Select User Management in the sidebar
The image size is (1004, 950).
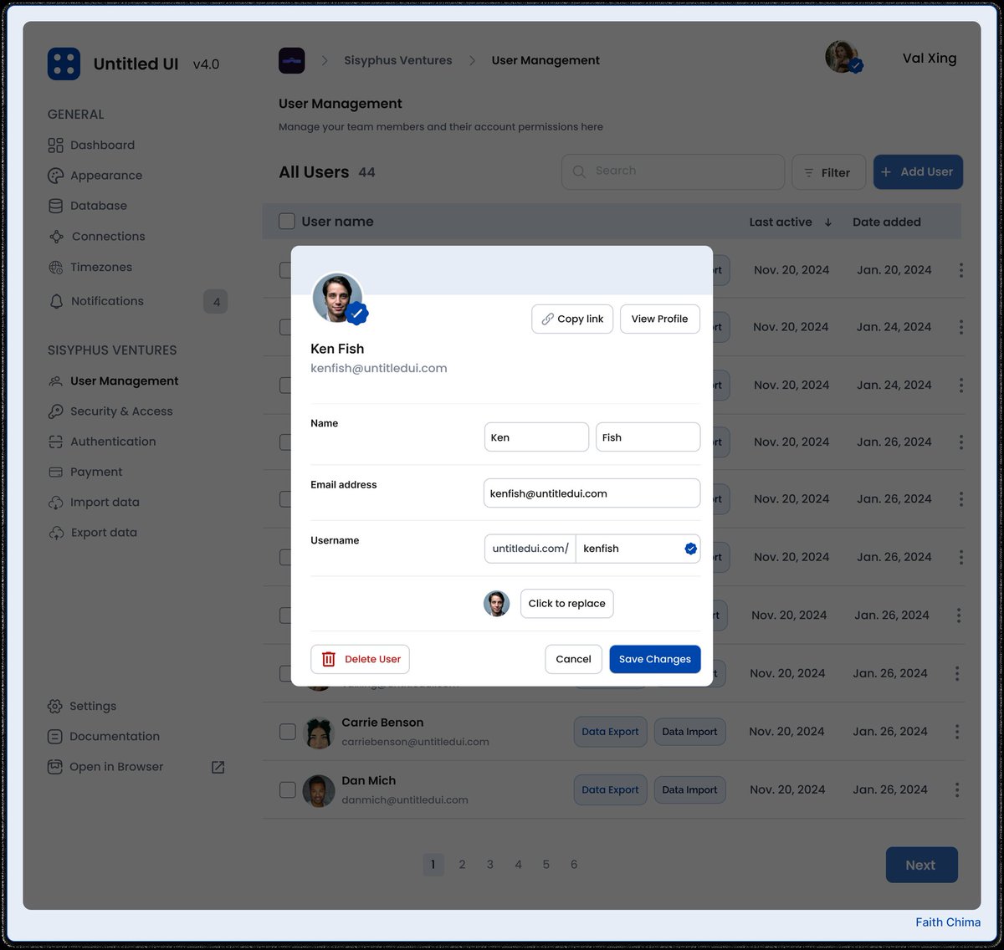[114, 381]
